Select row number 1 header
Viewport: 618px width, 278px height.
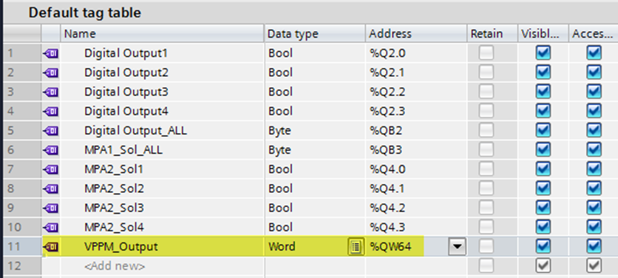(x=21, y=52)
